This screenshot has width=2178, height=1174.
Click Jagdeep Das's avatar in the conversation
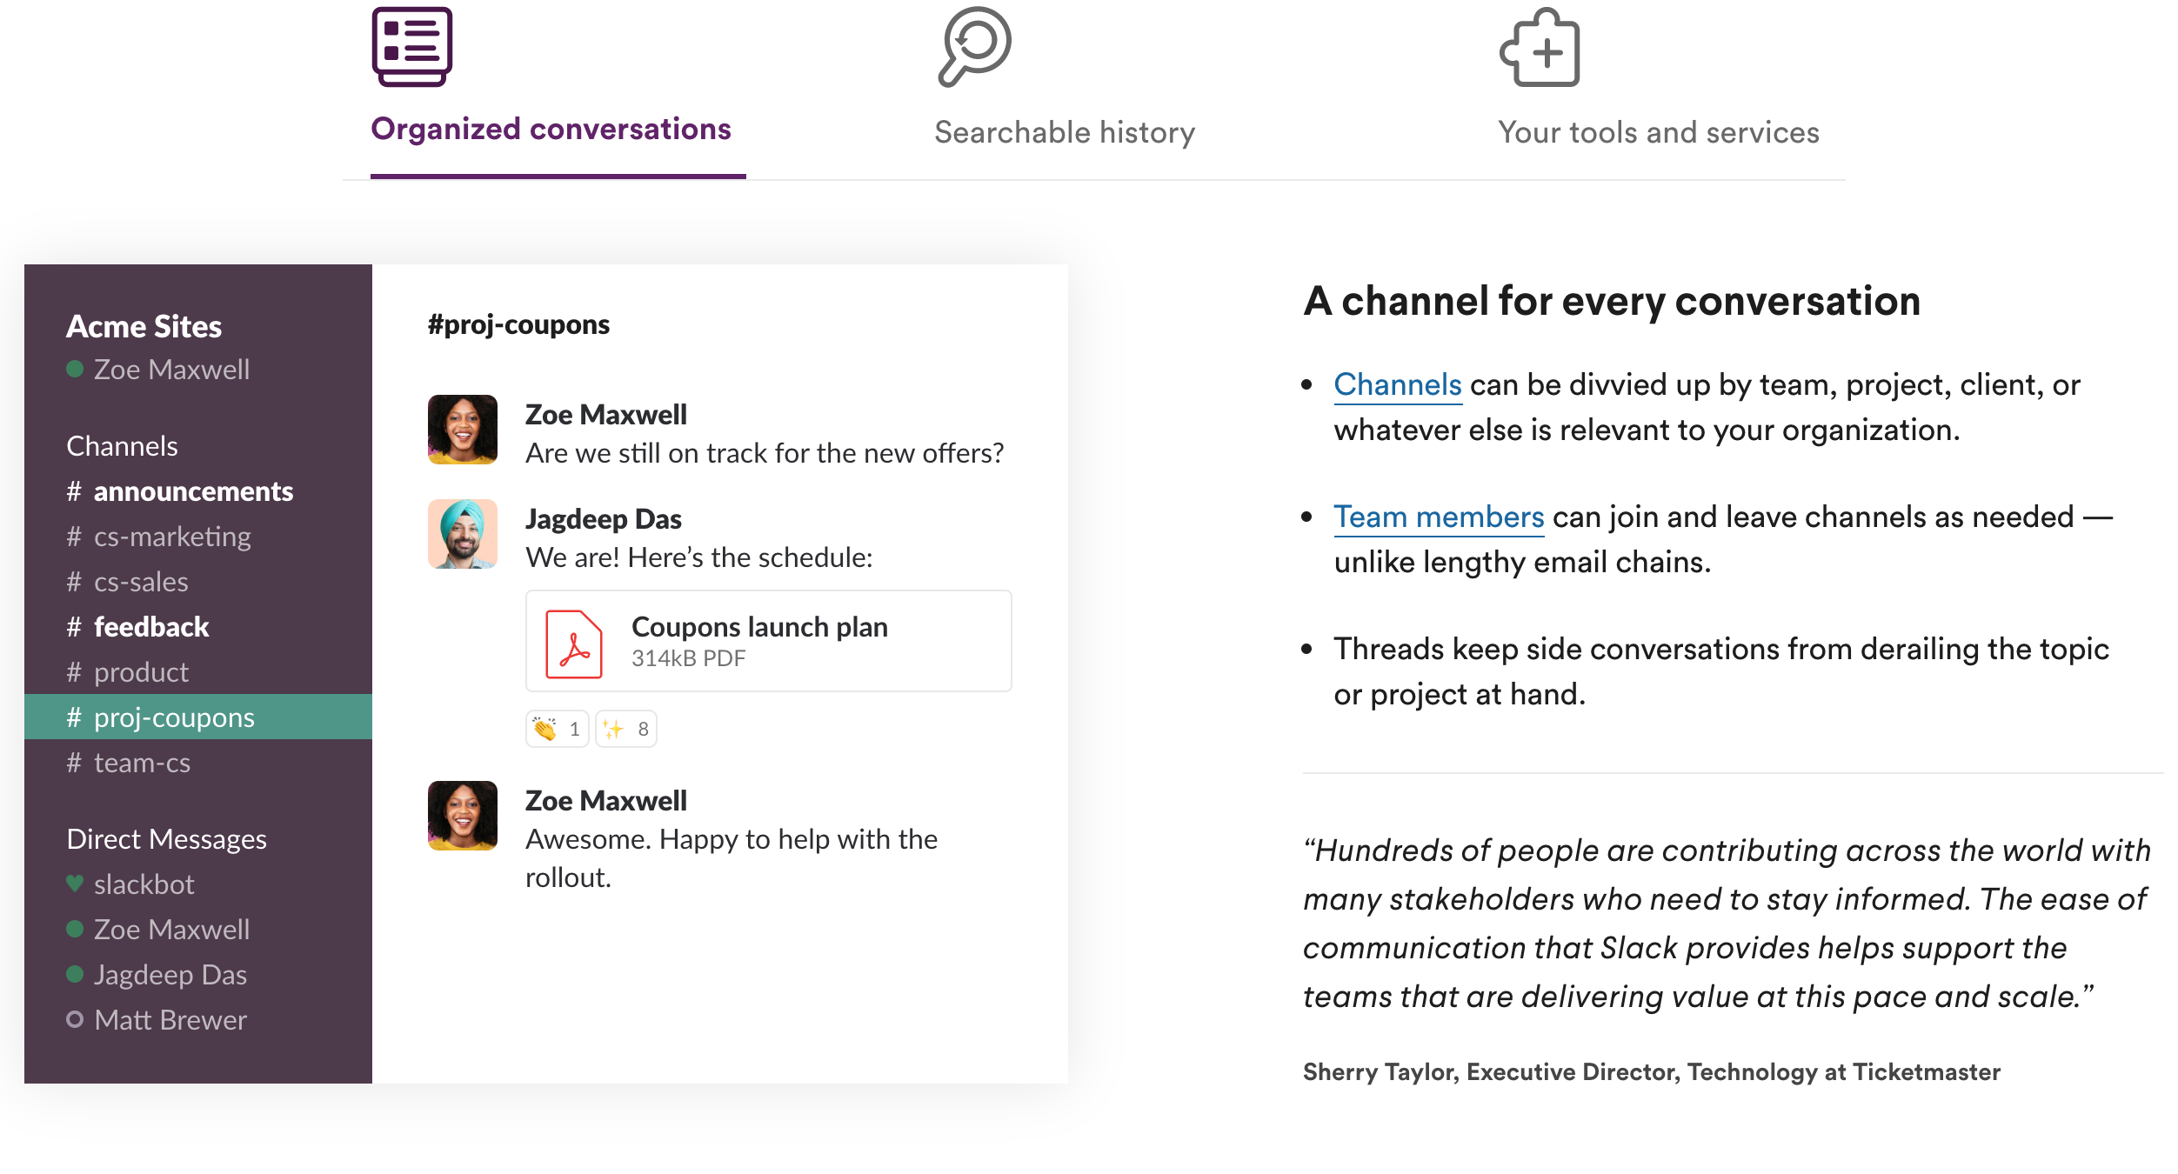[x=463, y=534]
